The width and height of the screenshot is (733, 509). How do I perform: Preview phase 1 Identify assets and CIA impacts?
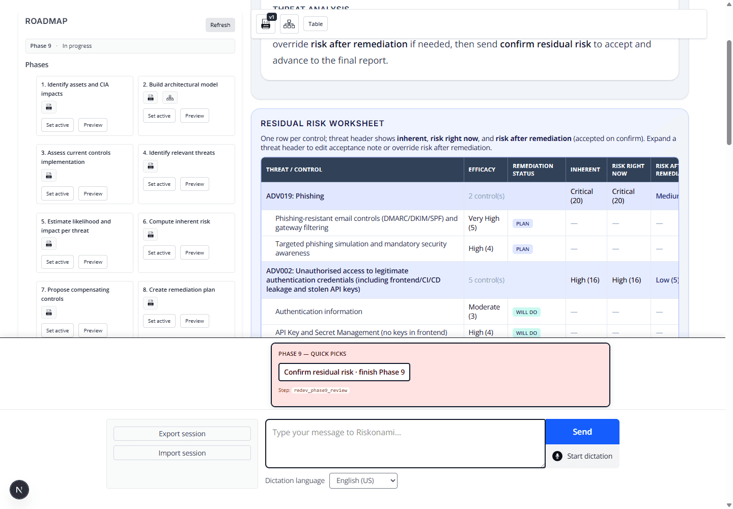tap(93, 125)
